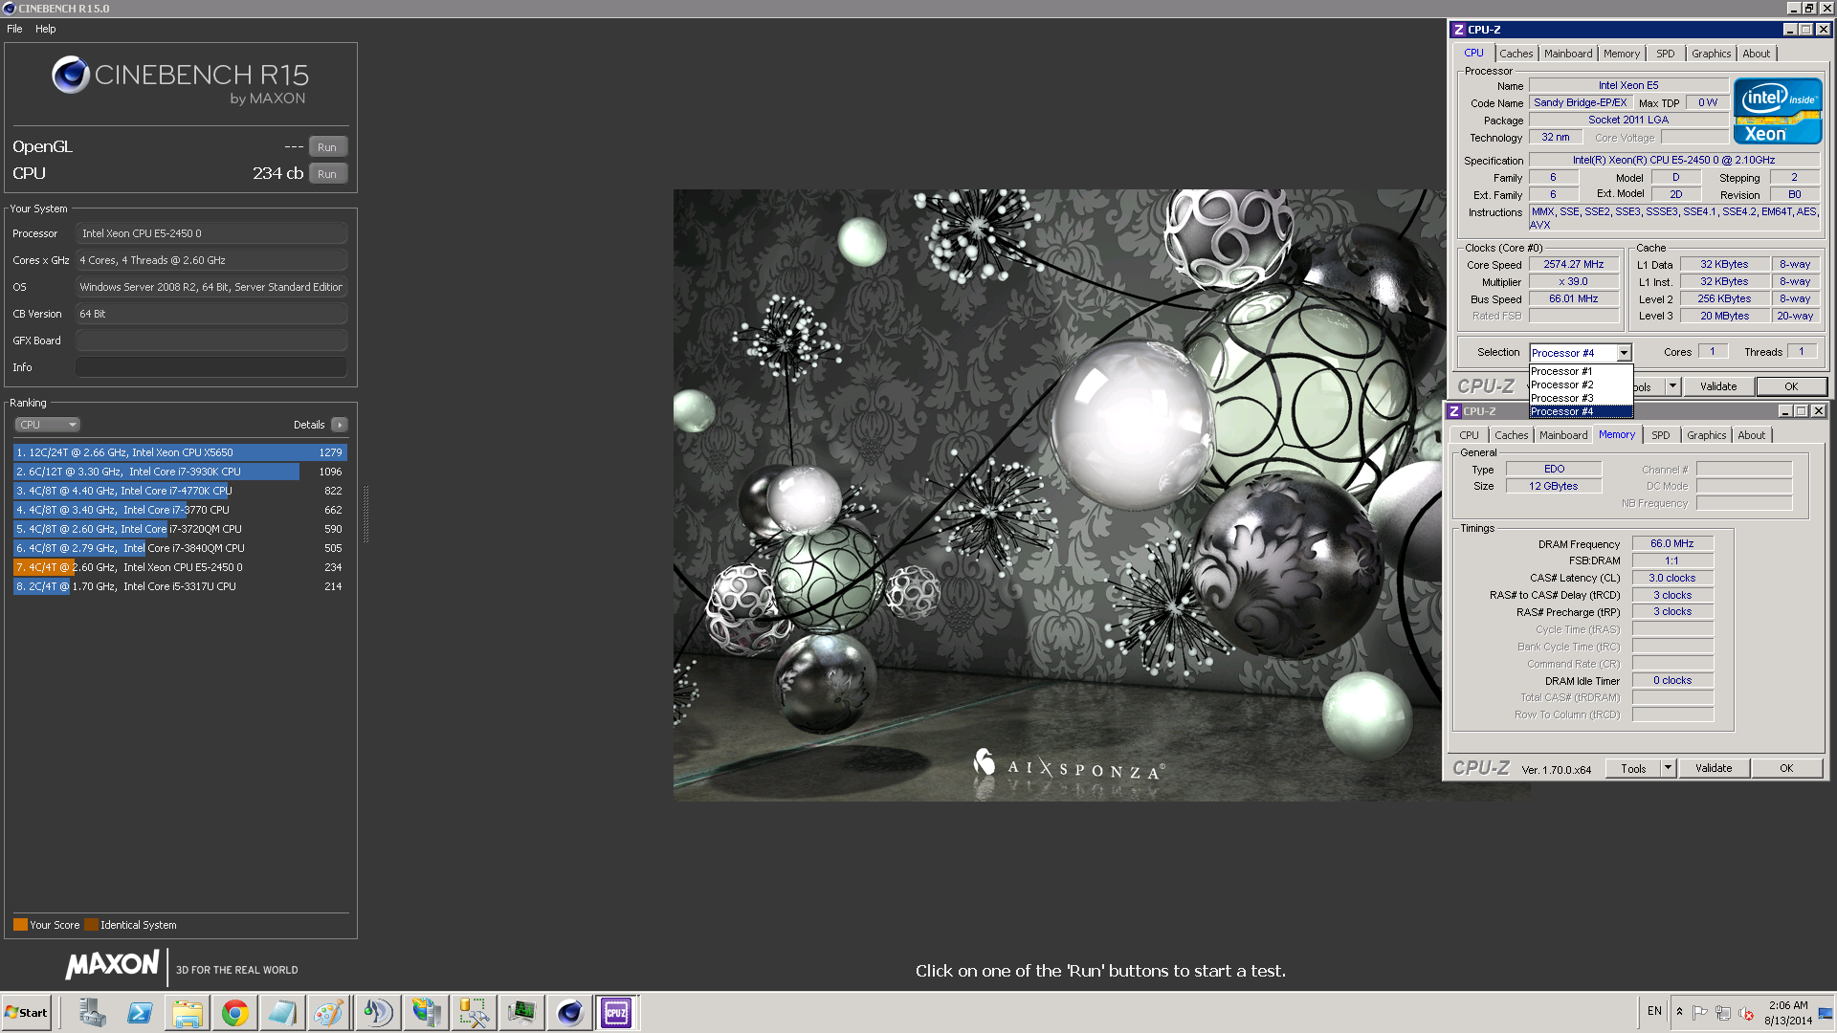Open Action Center flag in system tray
The image size is (1837, 1033).
1700,1012
